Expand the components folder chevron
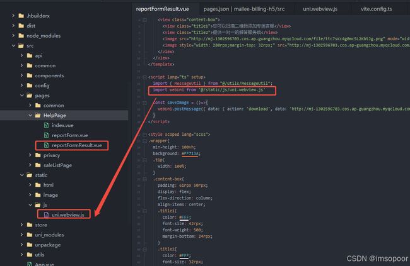Image resolution: width=410 pixels, height=266 pixels. pyautogui.click(x=21, y=75)
